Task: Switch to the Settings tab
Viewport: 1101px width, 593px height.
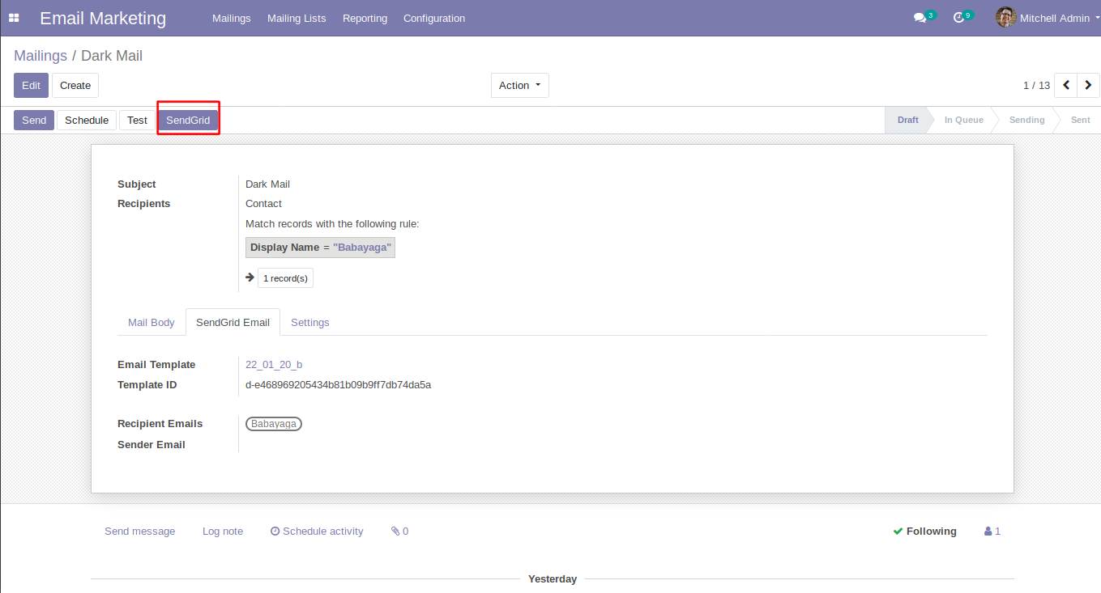Action: (x=310, y=322)
